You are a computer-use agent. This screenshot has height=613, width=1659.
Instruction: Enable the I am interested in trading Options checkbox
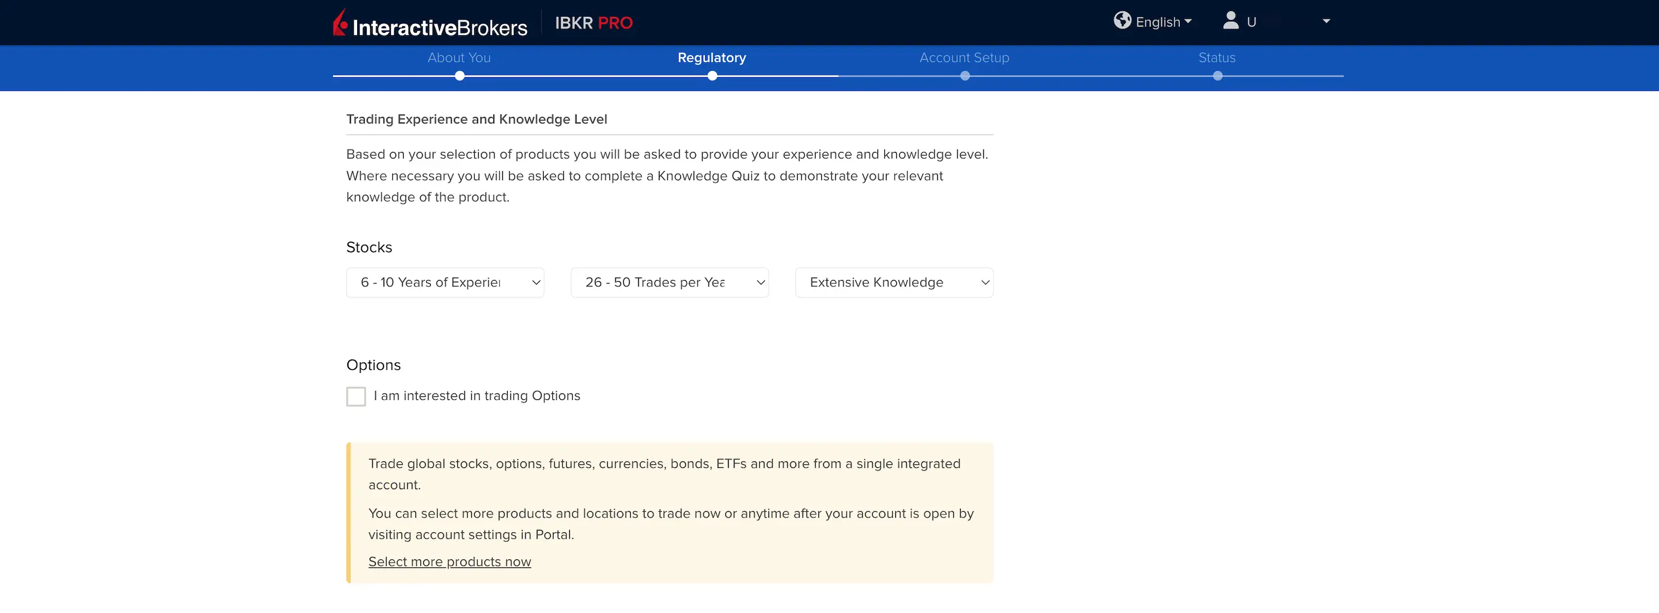(356, 396)
